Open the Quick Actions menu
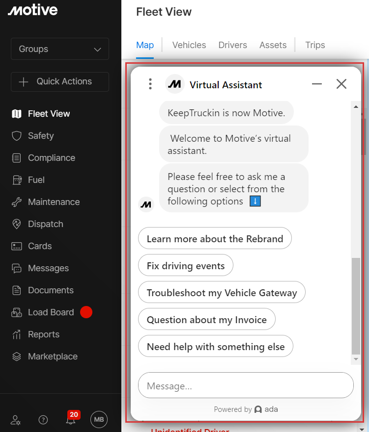 [x=60, y=82]
